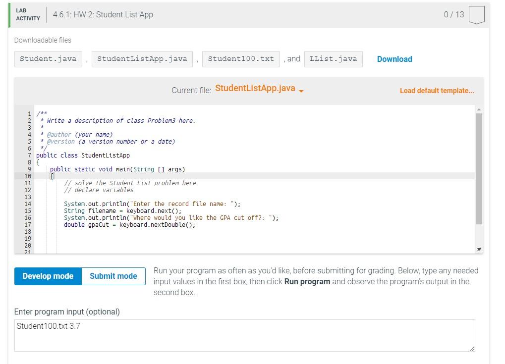Select the Student.java file chip
505x364 pixels.
pos(48,58)
